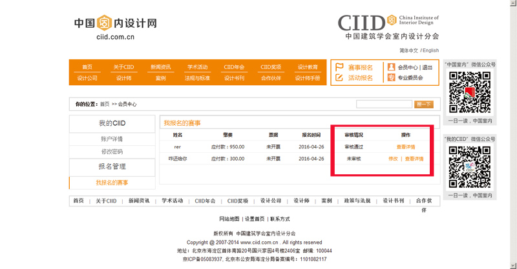Click the flag icon beside 赛事报名

[339, 67]
